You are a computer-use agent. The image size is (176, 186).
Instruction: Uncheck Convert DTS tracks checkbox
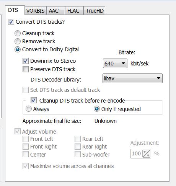[x=11, y=22]
